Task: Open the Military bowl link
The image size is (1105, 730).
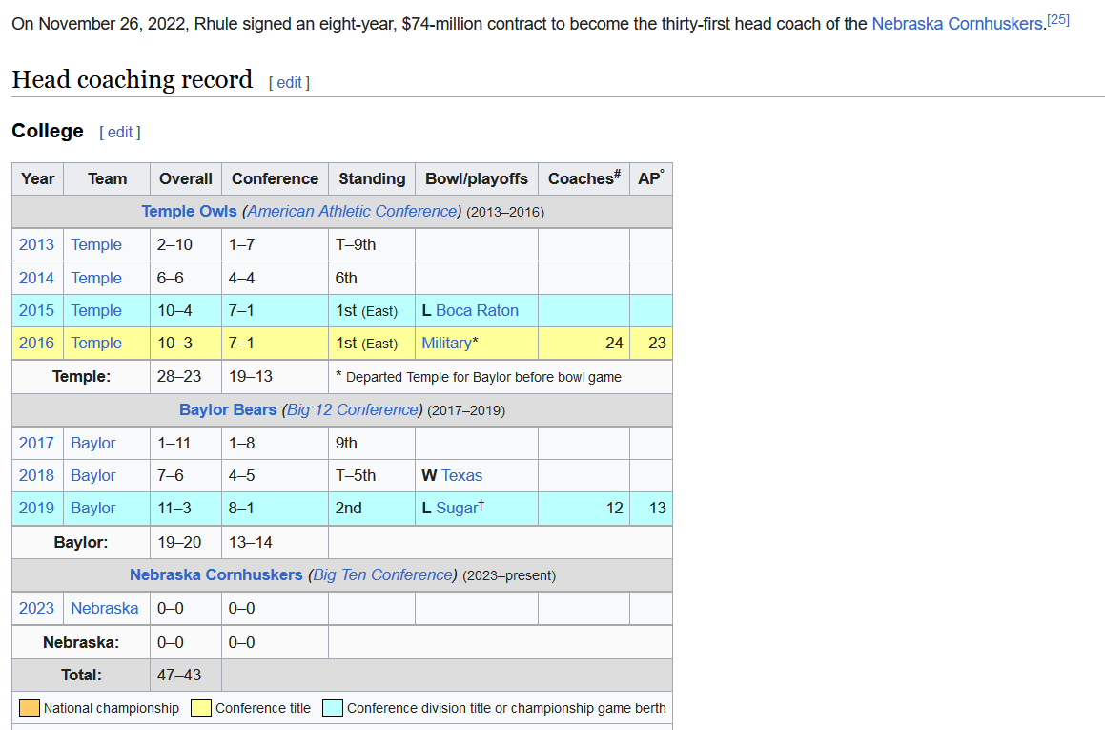Action: [x=447, y=343]
